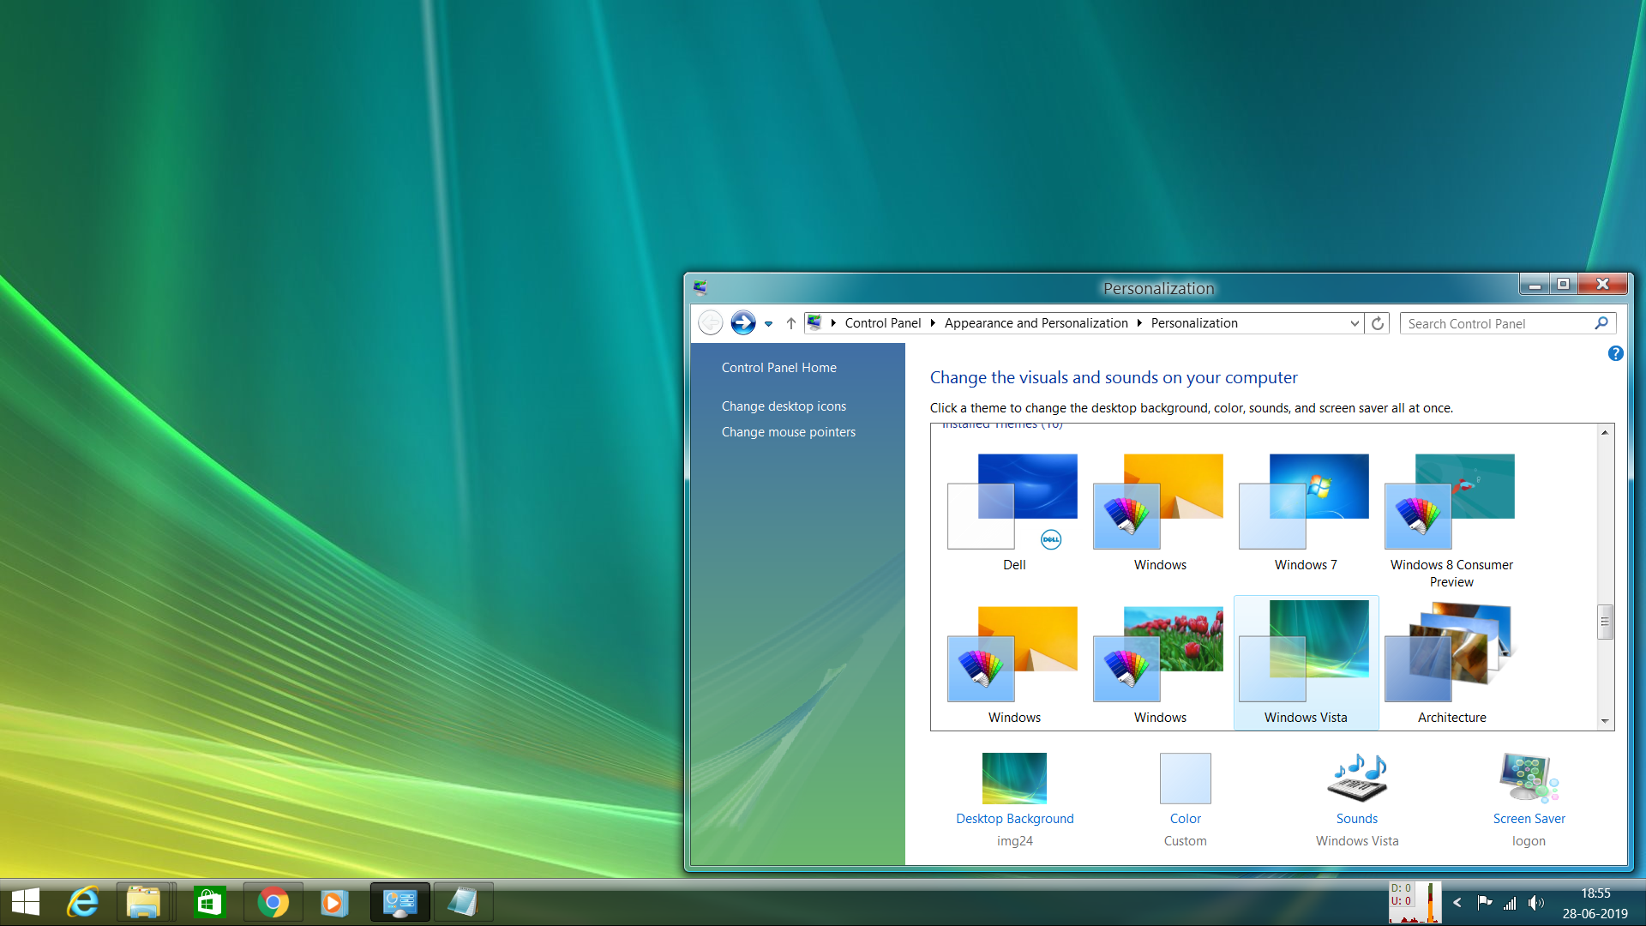The width and height of the screenshot is (1646, 926).
Task: Click the Control Panel breadcrumb
Action: click(x=883, y=323)
